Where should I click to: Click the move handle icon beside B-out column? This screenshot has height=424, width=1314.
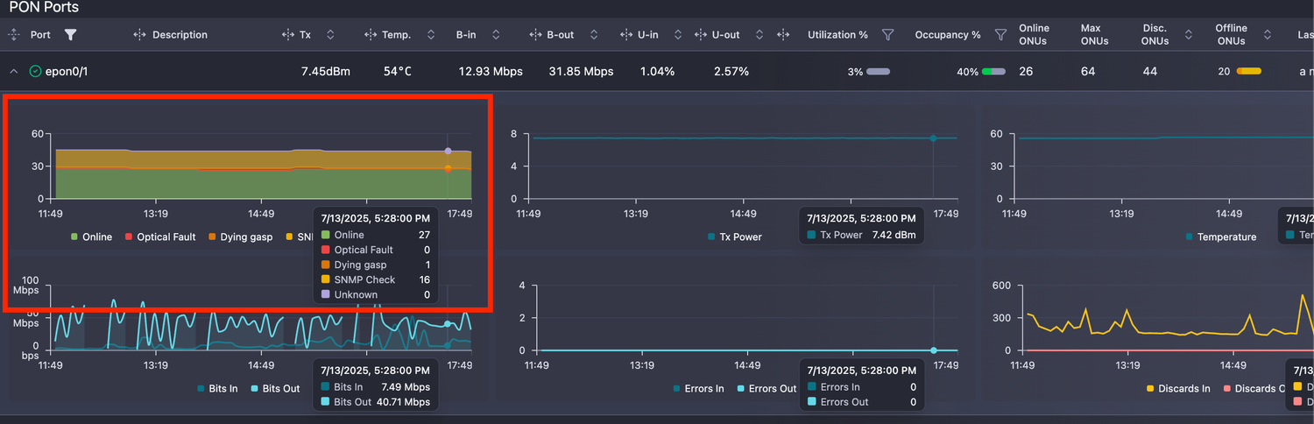tap(534, 35)
